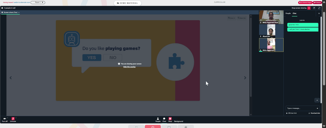Answer YES on the slide
Viewport: 326px width, 128px height.
pos(92,58)
